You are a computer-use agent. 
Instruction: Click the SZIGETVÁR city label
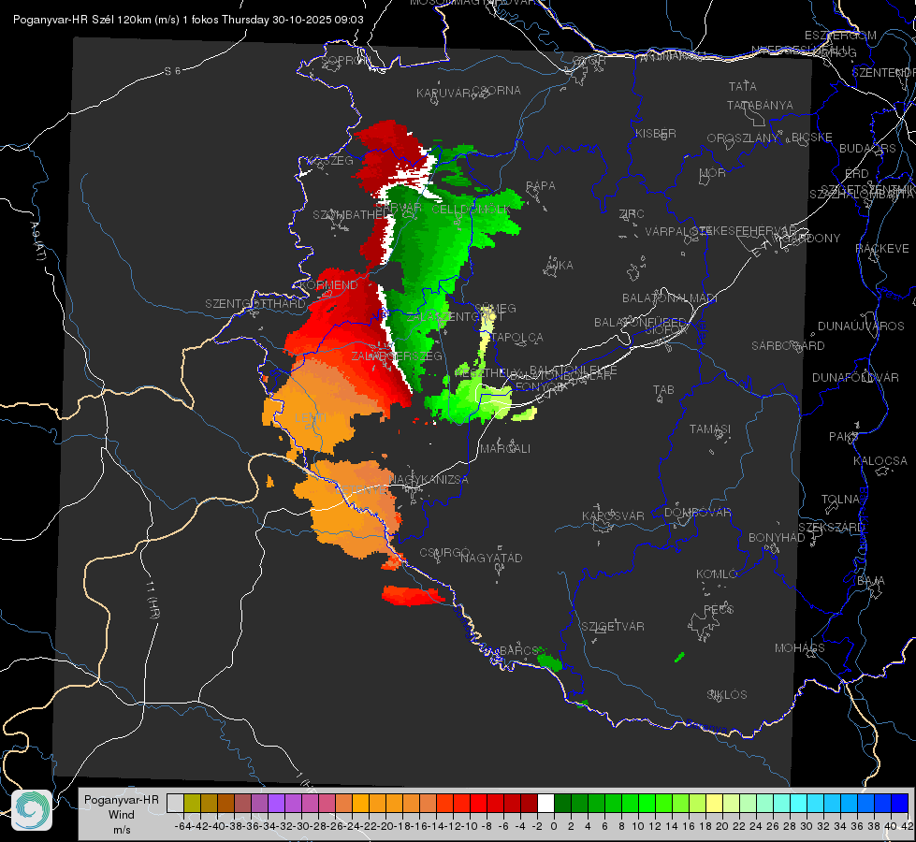click(x=612, y=627)
